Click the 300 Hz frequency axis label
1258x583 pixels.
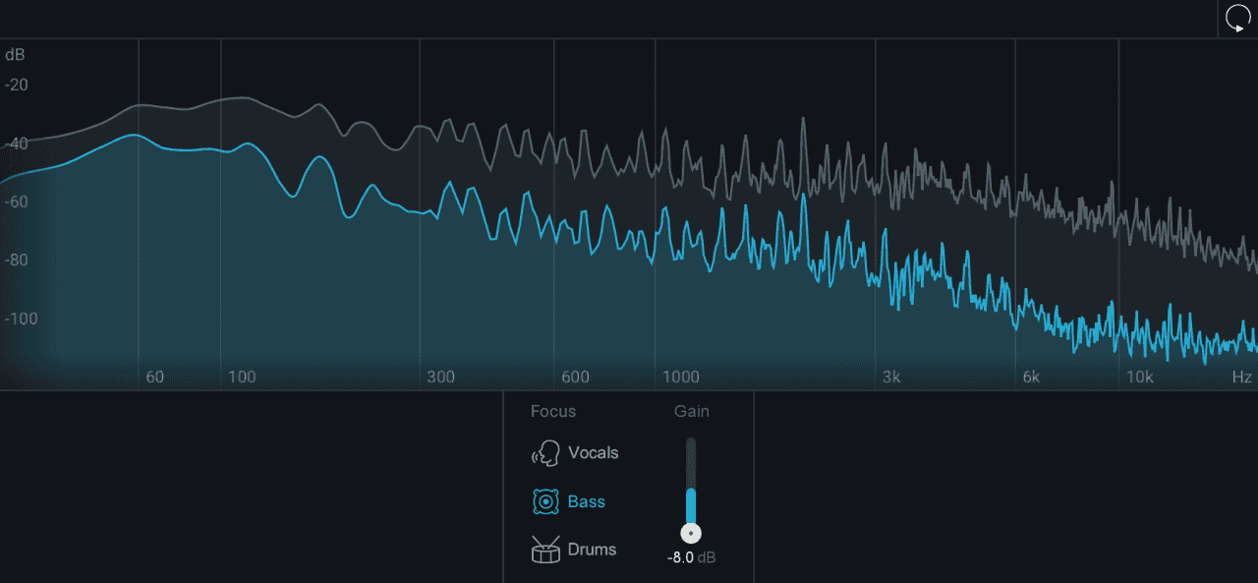[441, 377]
